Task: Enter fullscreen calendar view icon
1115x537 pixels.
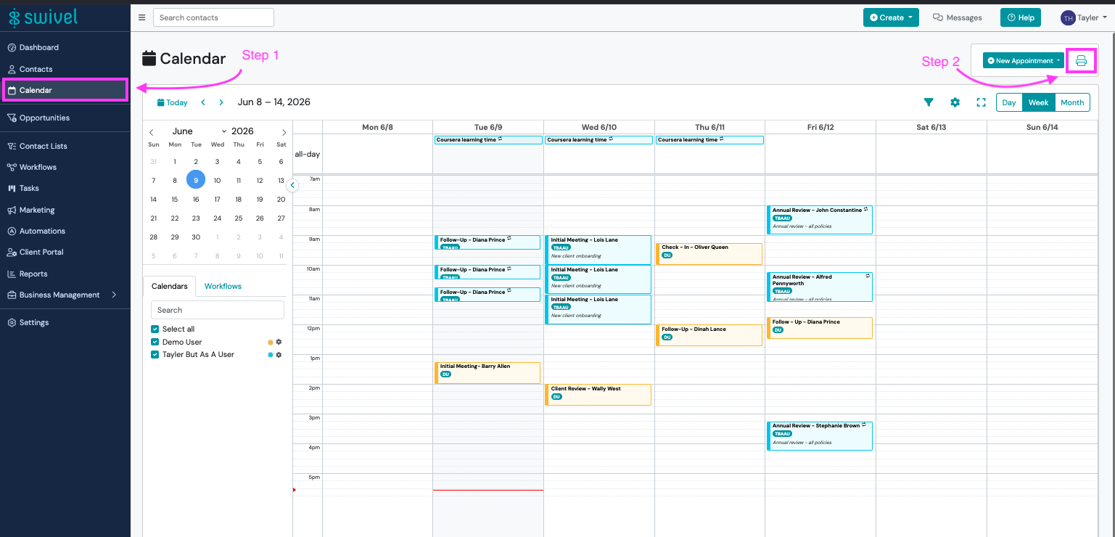Action: click(982, 102)
